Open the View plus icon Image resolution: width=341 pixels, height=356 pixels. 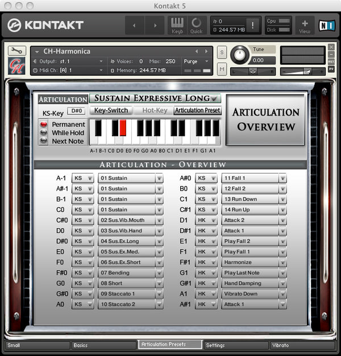click(305, 25)
